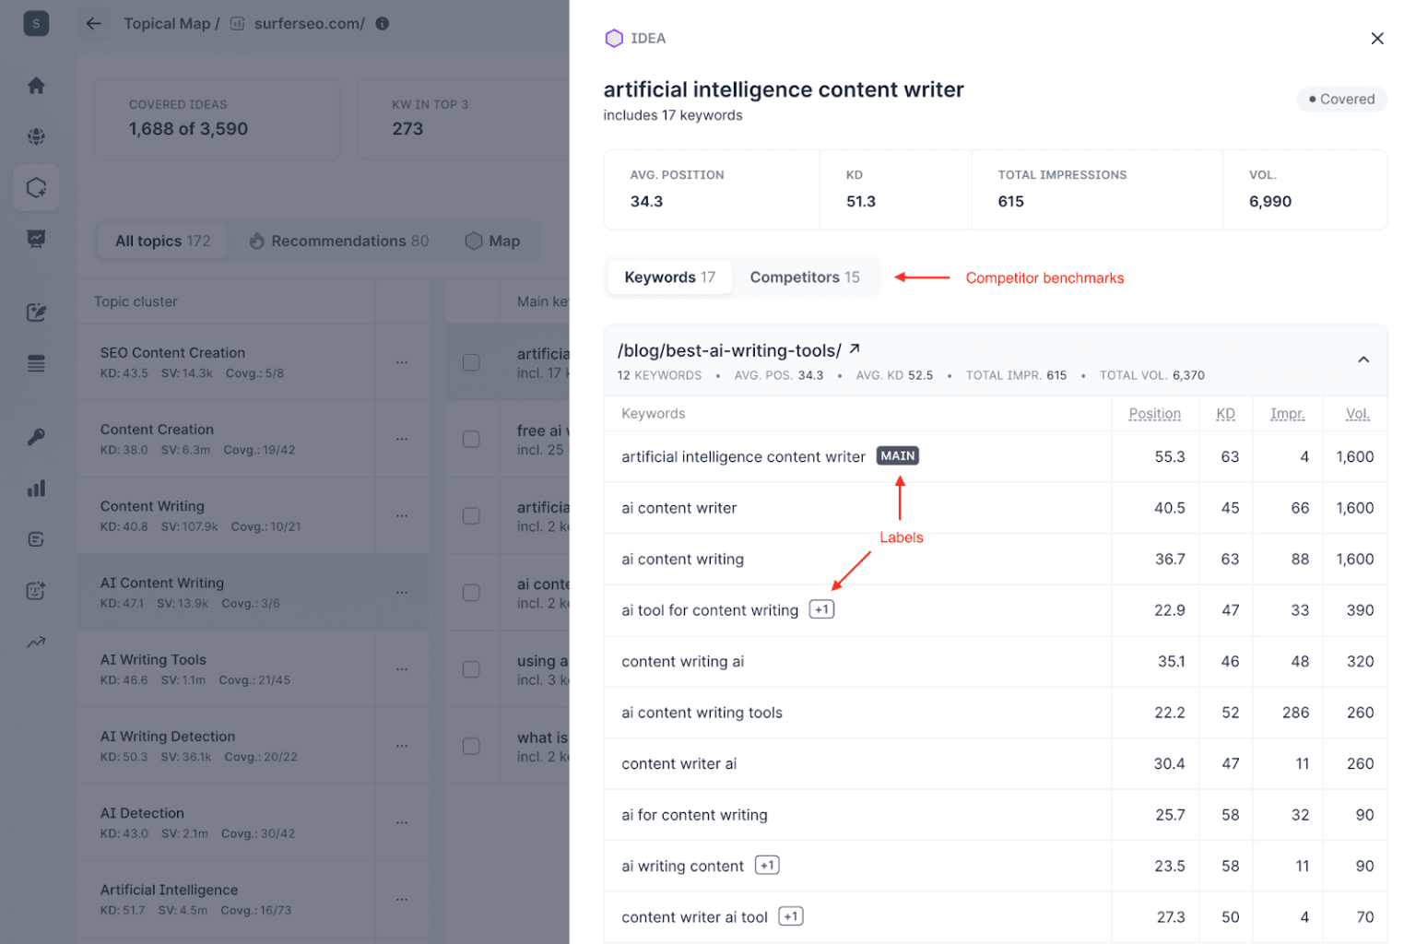
Task: Go back using the left arrow icon
Action: tap(94, 23)
